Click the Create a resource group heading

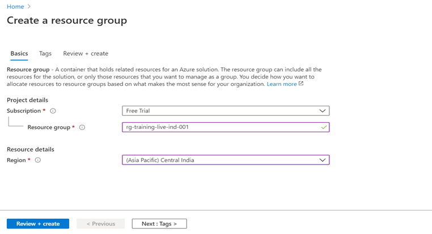pos(67,21)
